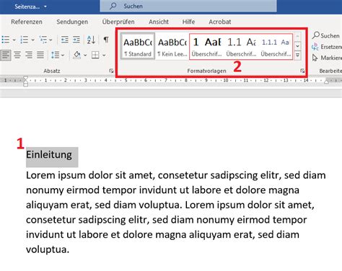
Task: Click the shading paint bucket icon
Action: (77, 55)
